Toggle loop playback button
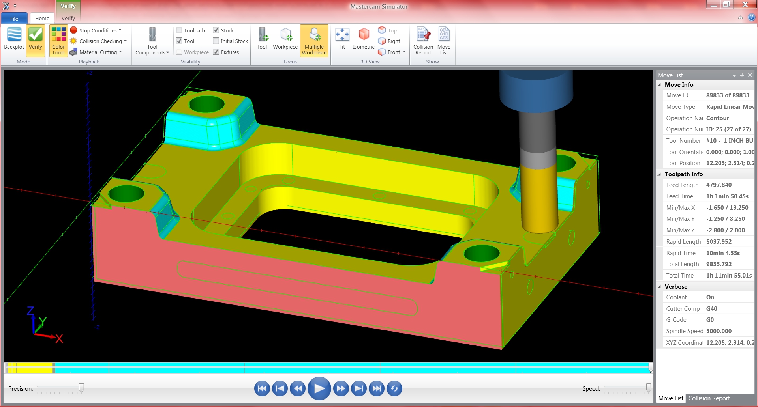758x407 pixels. click(394, 388)
